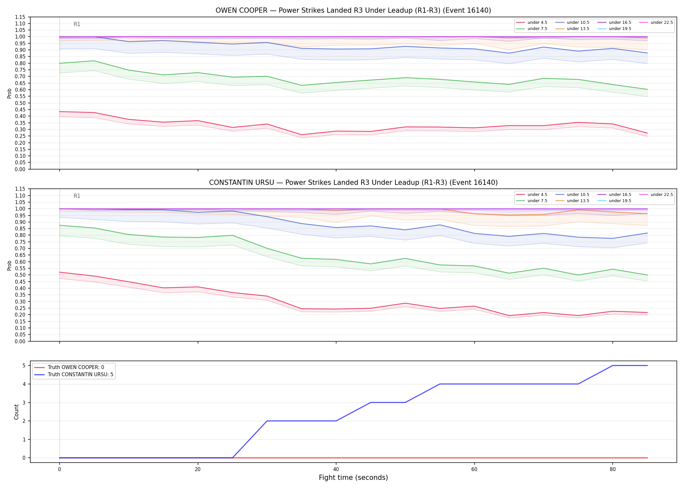
Task: Click tick label 0.00 on Owen Cooper chart
Action: 20,169
